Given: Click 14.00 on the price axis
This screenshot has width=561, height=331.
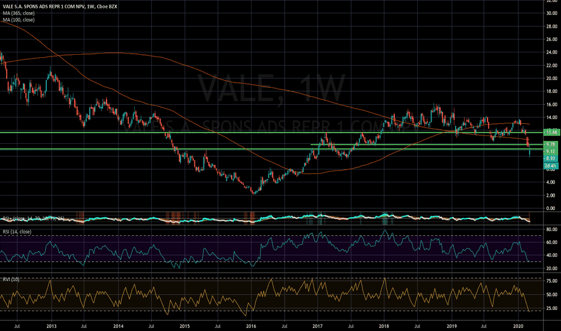Looking at the screenshot, I should click(552, 117).
